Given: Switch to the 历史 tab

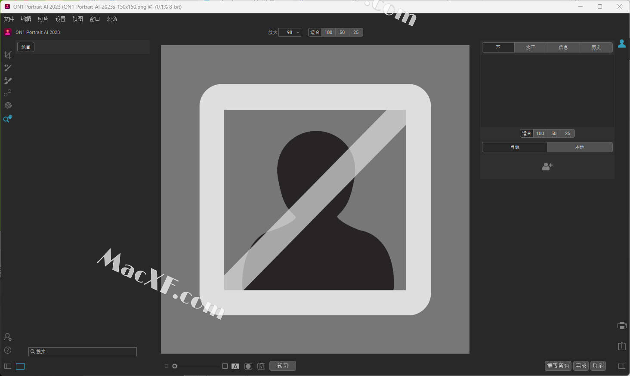Looking at the screenshot, I should (596, 47).
